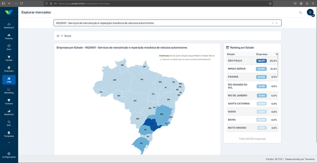Click the Empresas column header
317x163 pixels.
coord(262,54)
